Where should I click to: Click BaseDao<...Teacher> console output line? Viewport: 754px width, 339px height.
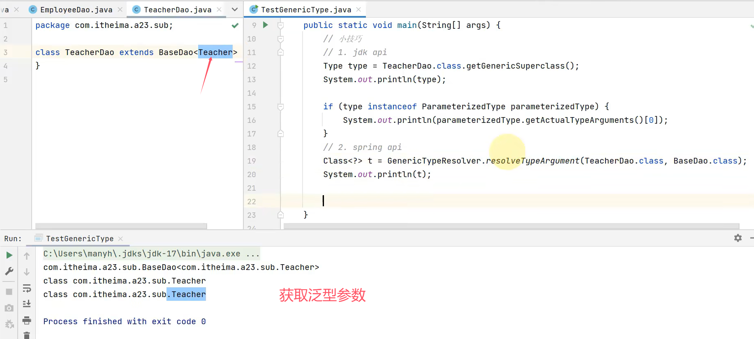coord(181,267)
